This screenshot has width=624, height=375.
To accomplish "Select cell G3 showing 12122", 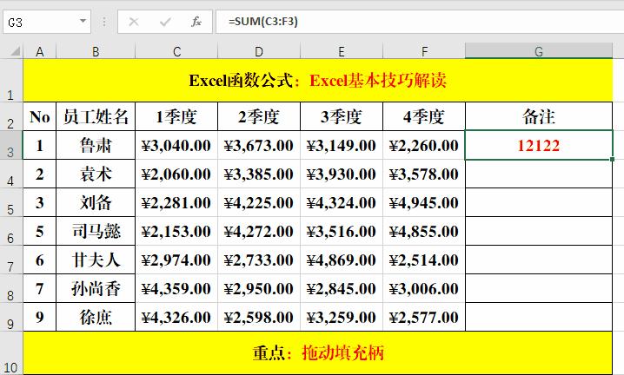I will coord(539,145).
